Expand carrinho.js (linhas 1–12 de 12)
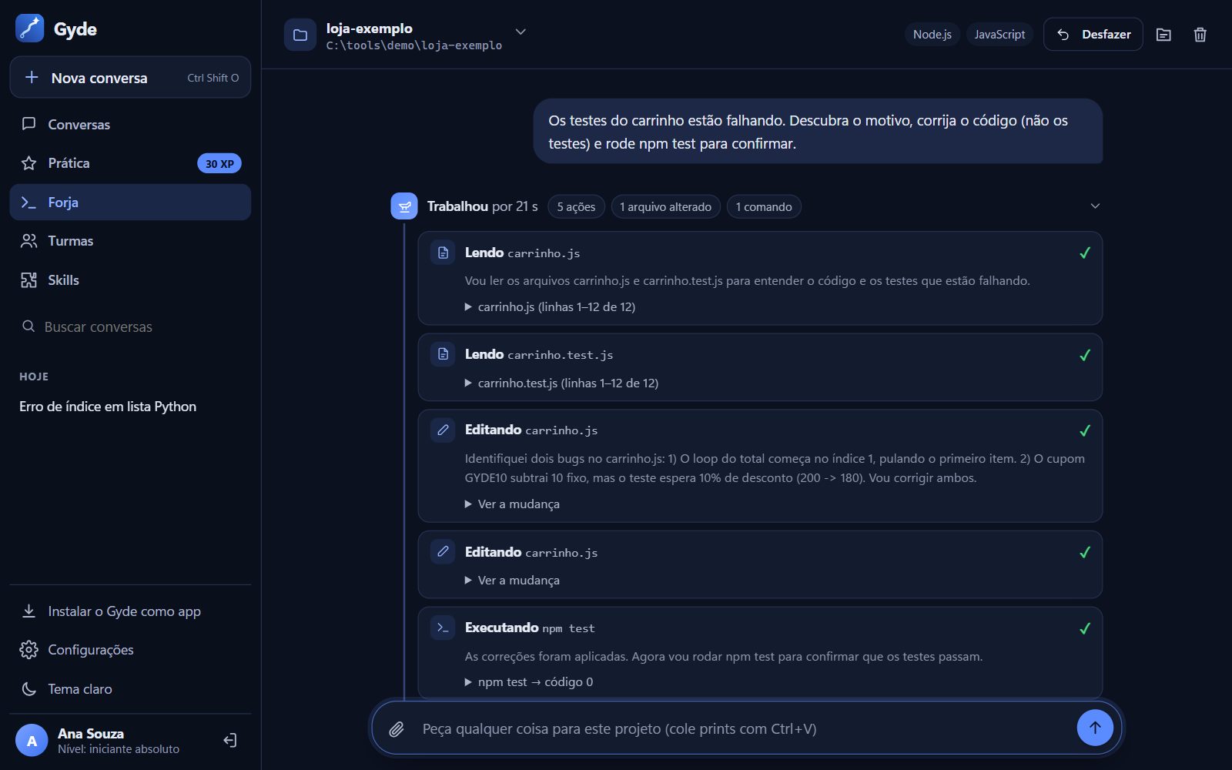 (x=550, y=306)
